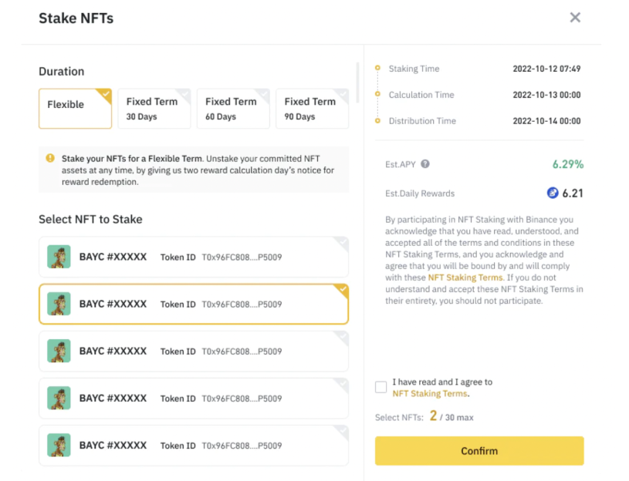Choose Fixed Term 60 Days duration
The height and width of the screenshot is (481, 629).
tap(233, 109)
